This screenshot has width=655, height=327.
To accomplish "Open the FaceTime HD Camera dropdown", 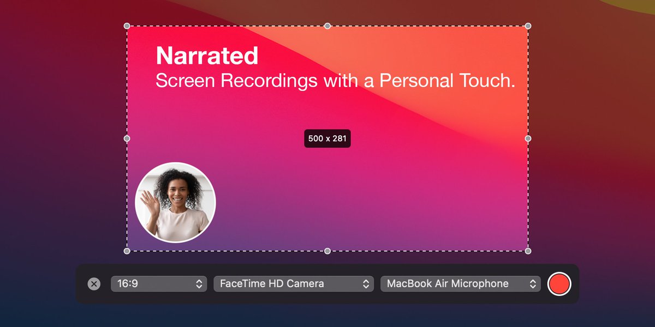I will click(294, 284).
